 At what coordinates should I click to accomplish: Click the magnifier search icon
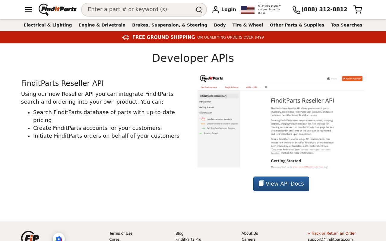point(199,10)
